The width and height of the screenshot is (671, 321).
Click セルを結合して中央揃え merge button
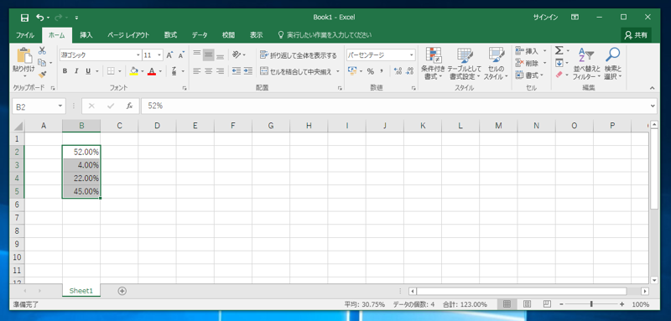[296, 71]
